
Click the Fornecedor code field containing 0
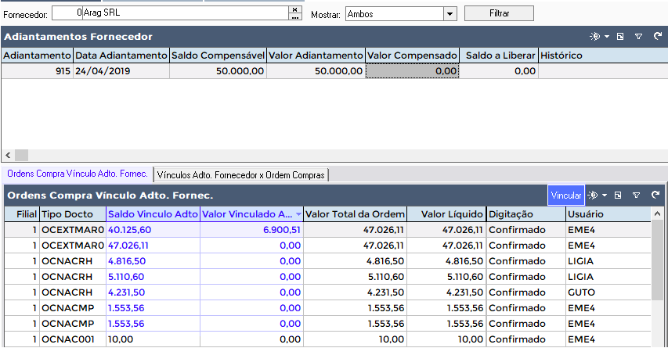67,13
